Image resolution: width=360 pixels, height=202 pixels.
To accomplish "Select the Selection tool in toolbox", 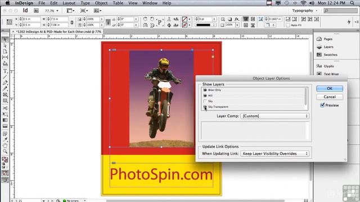I will click(x=5, y=40).
